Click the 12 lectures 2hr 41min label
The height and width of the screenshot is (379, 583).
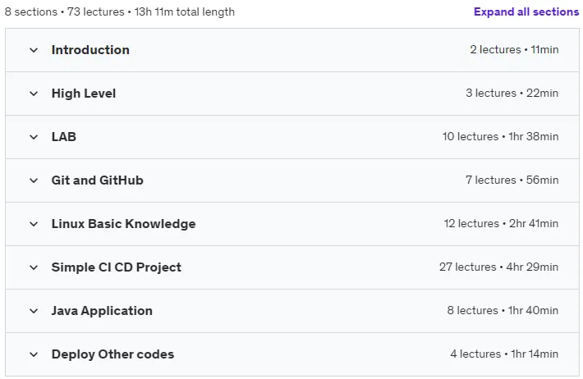(x=501, y=223)
